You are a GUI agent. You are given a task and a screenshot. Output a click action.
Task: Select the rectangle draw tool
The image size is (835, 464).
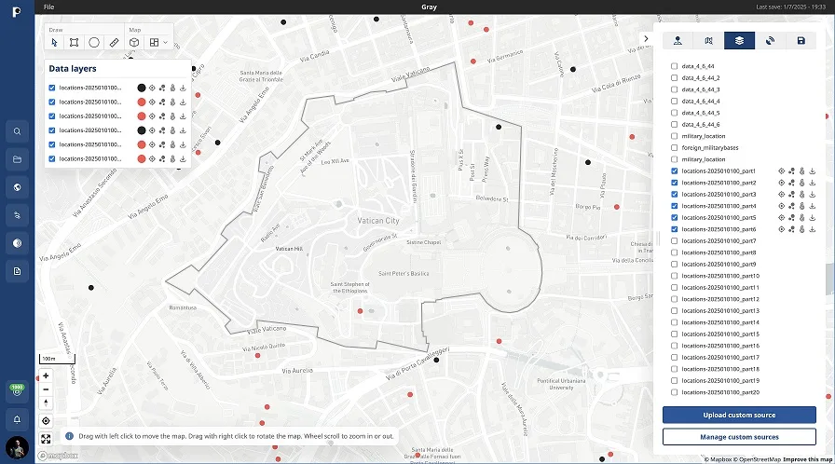coord(74,42)
